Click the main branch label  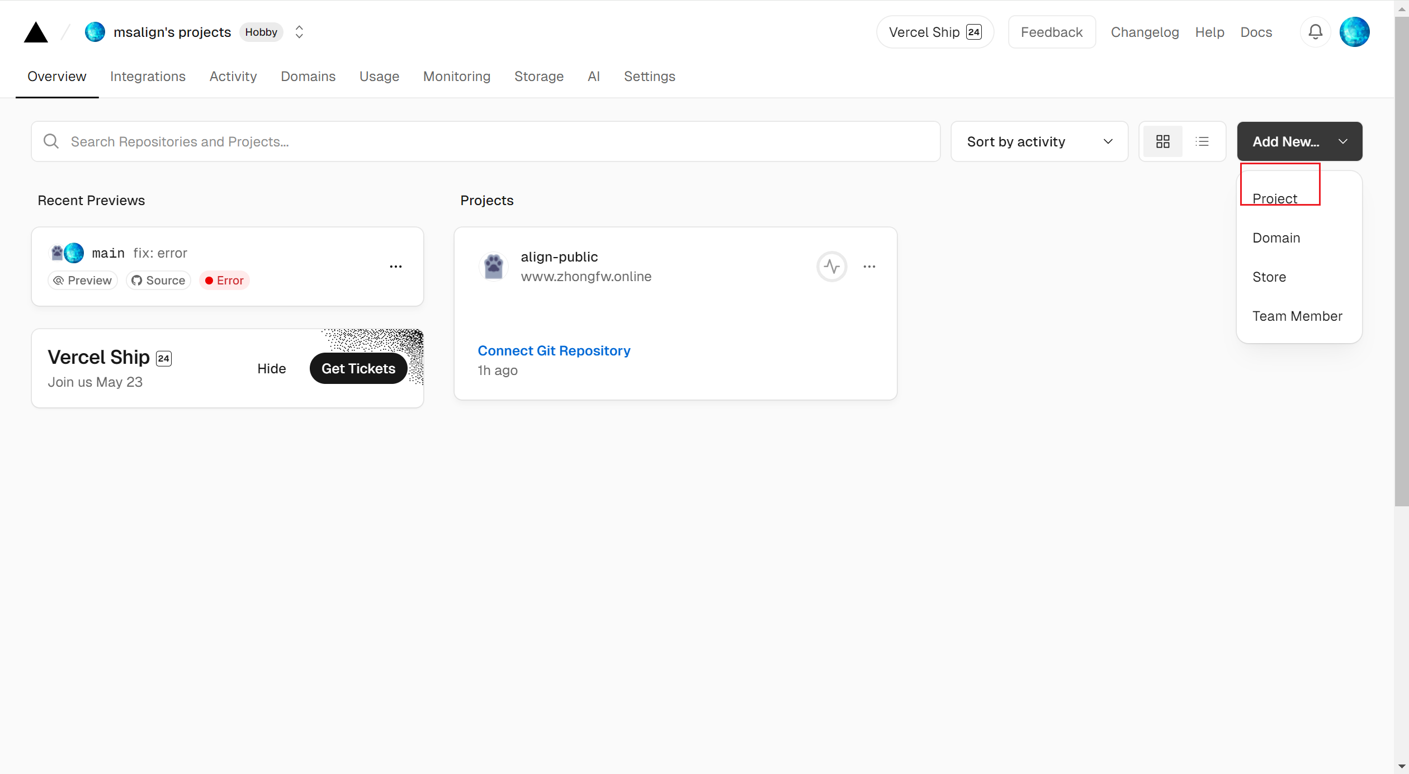click(x=108, y=253)
